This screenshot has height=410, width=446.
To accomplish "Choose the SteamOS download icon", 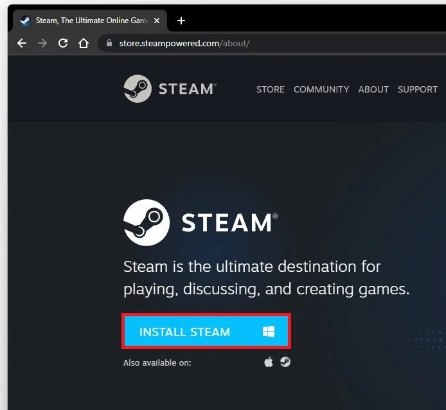I will coord(285,362).
